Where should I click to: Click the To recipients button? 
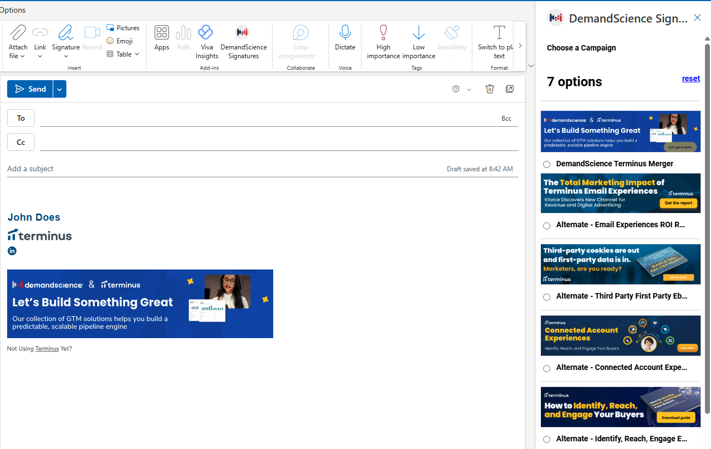21,118
